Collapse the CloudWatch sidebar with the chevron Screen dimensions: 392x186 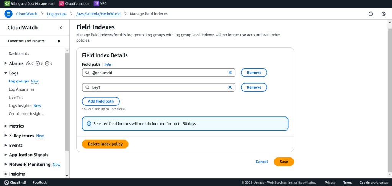pyautogui.click(x=61, y=28)
